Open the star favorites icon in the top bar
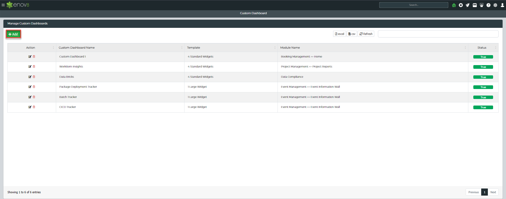The height and width of the screenshot is (199, 506). click(461, 5)
